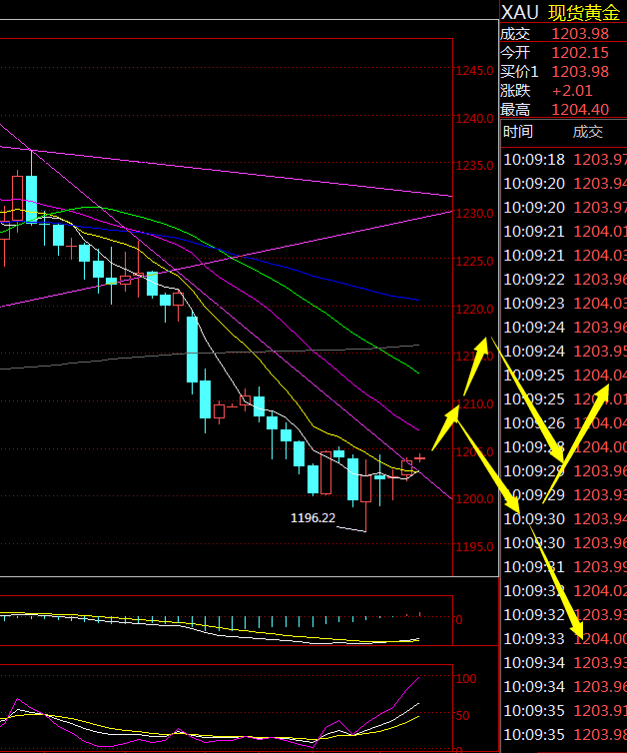Screen dimensions: 627x753
Task: Click the 涨跌 change value +2.01
Action: point(572,90)
